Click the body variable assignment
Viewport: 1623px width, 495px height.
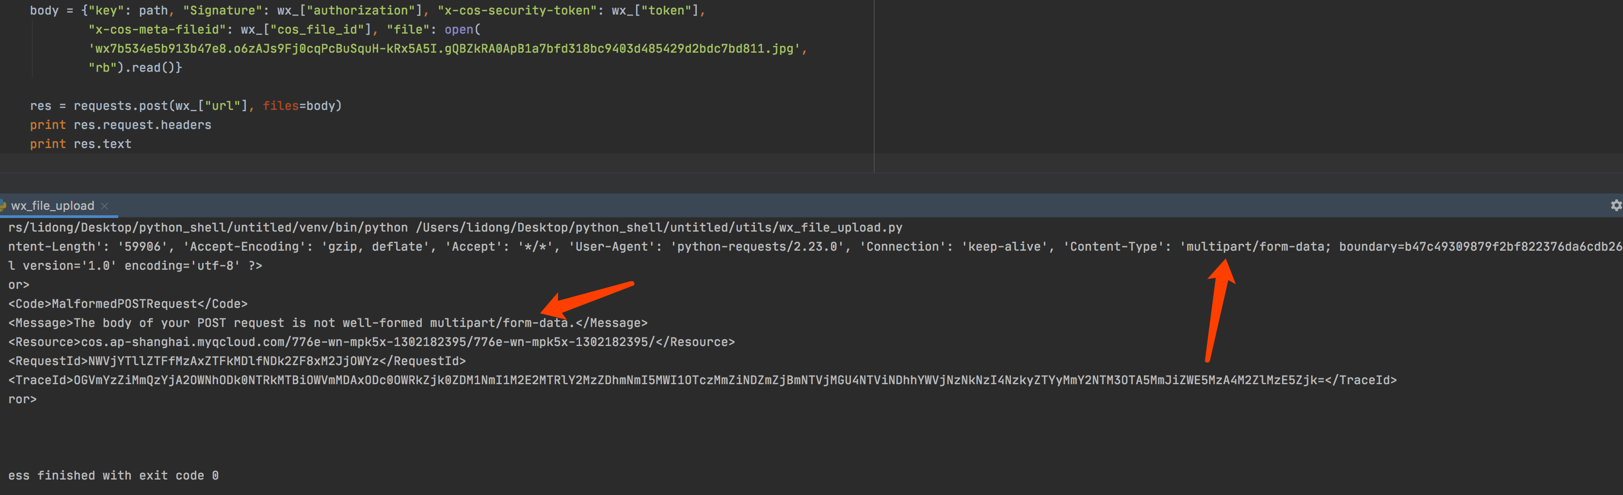pyautogui.click(x=44, y=11)
